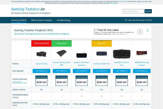Click 'zum Angebot' for DBPOWER Tastatur
This screenshot has width=163, height=109.
142,71
